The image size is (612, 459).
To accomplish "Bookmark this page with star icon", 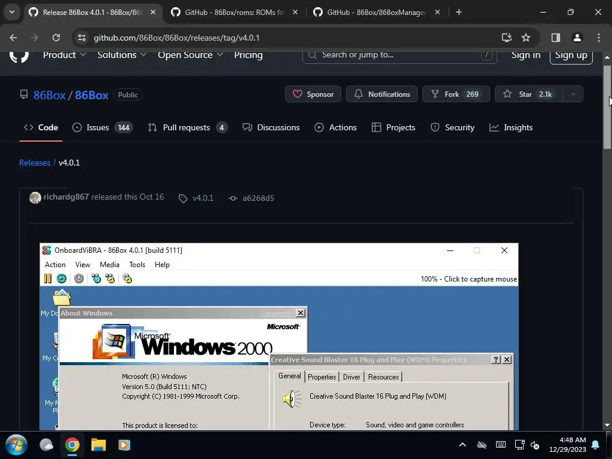I will click(x=526, y=38).
